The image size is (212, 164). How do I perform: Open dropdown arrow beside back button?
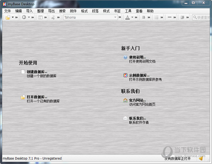point(29,17)
